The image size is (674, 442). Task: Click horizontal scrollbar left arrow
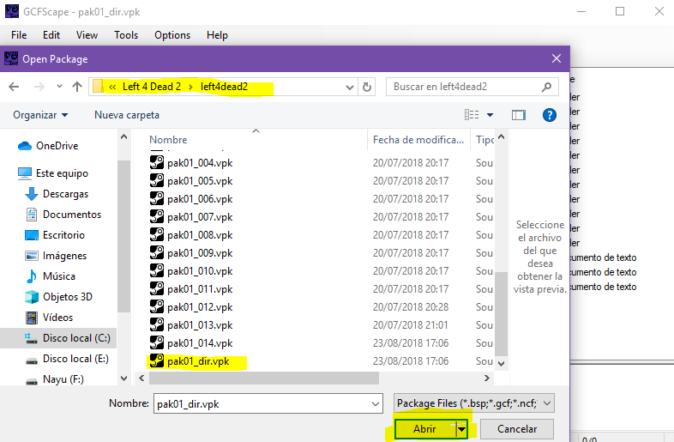(141, 378)
